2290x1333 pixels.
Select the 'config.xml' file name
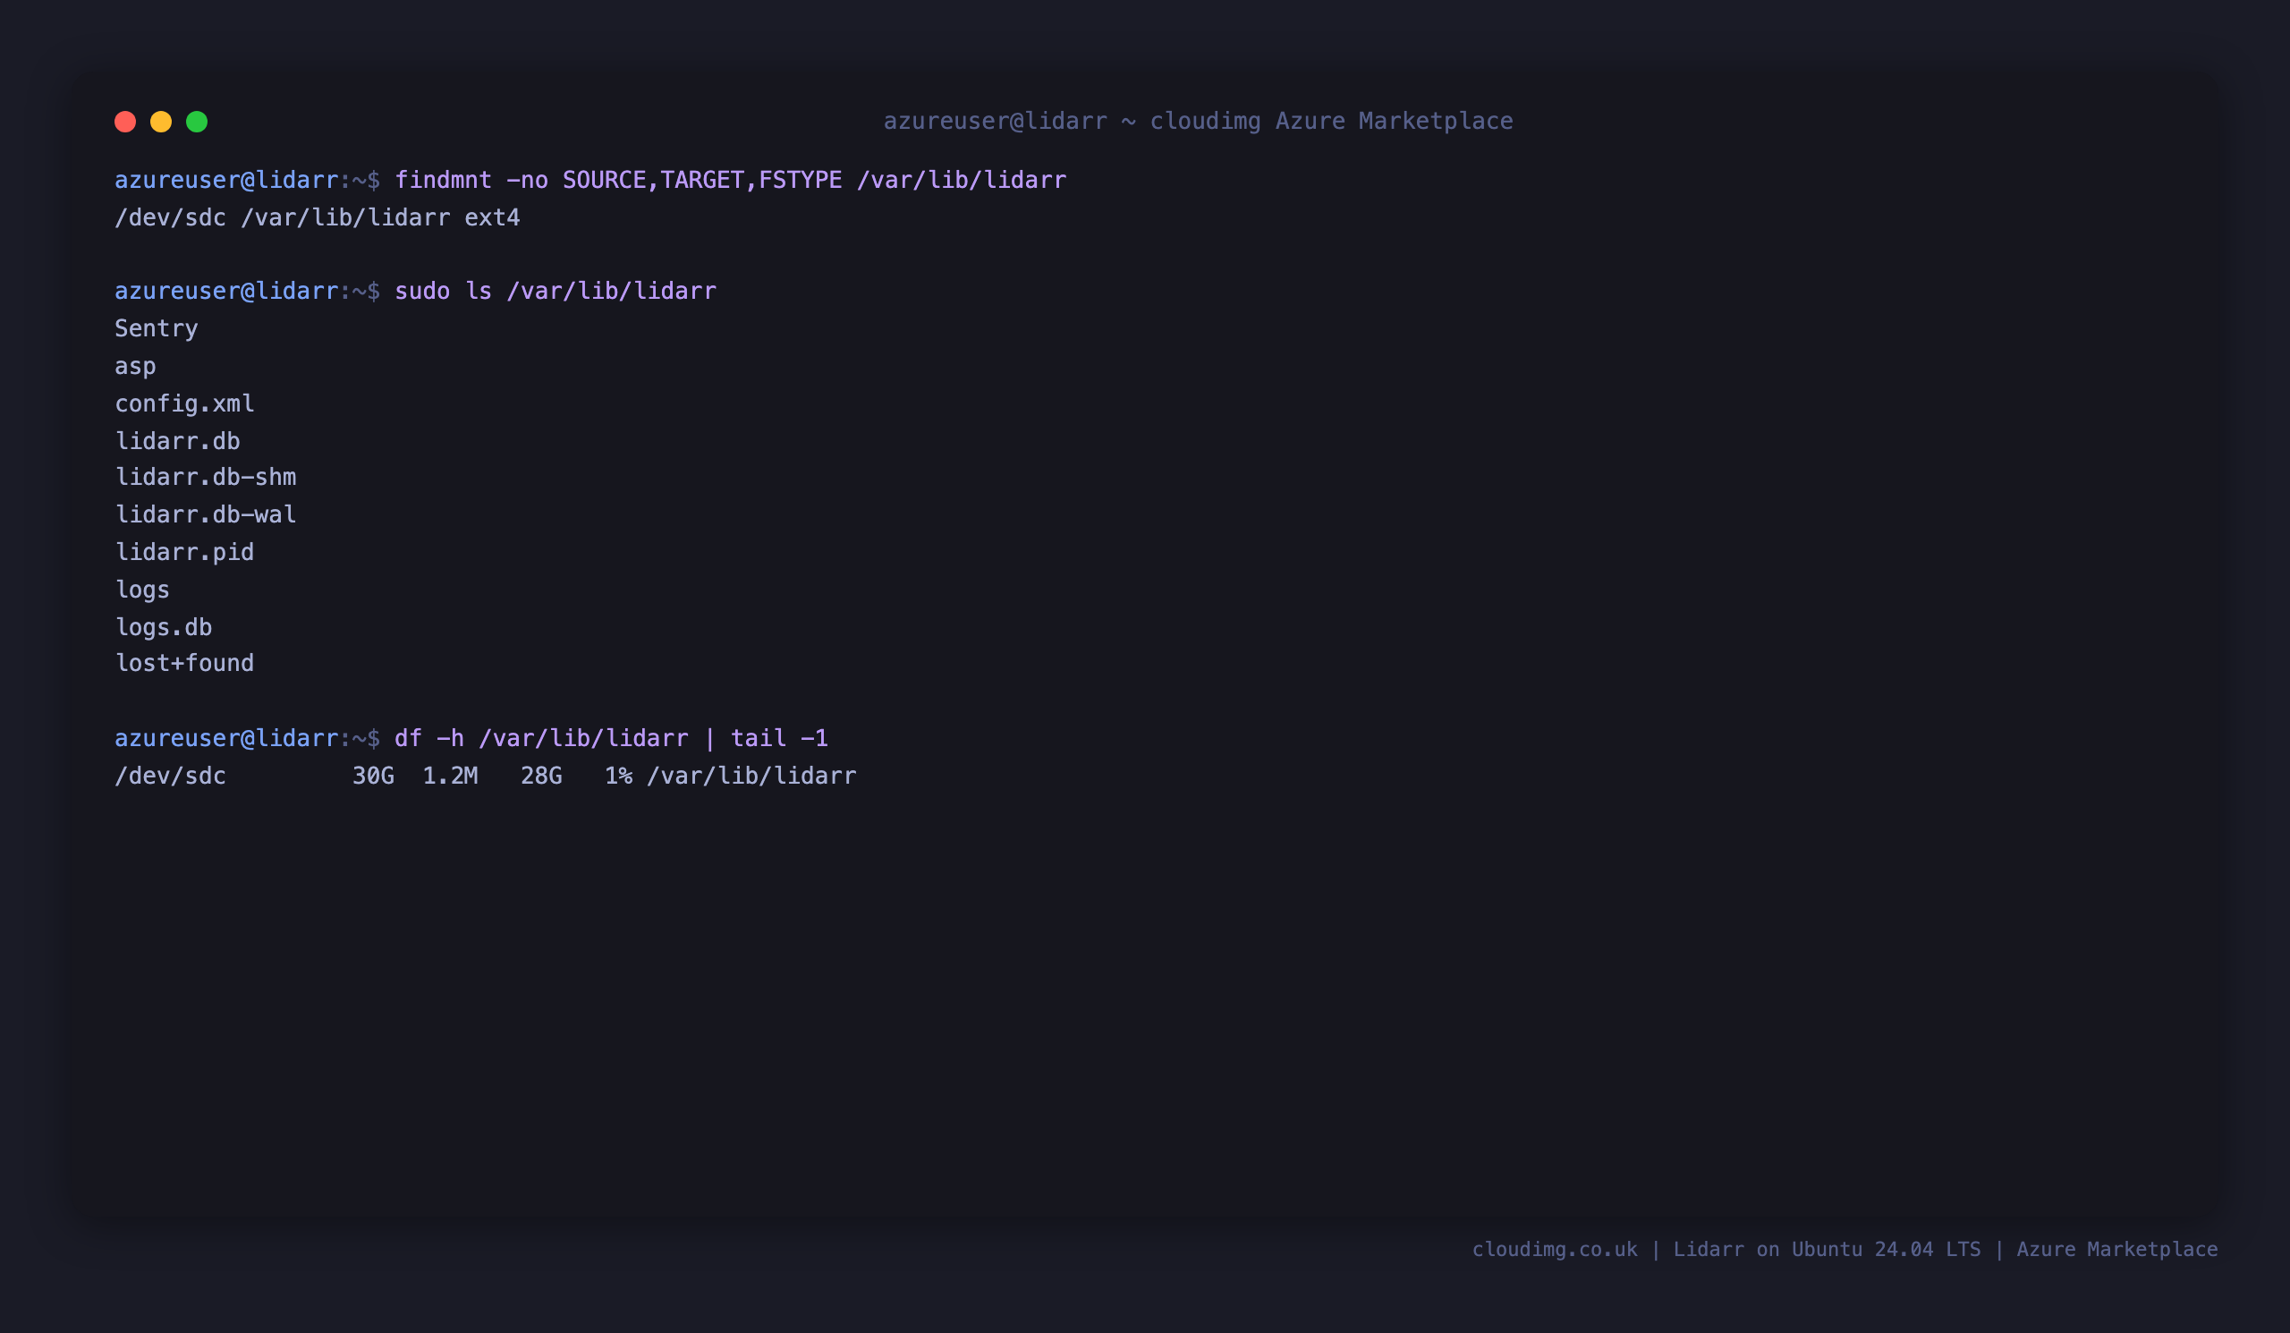point(184,403)
